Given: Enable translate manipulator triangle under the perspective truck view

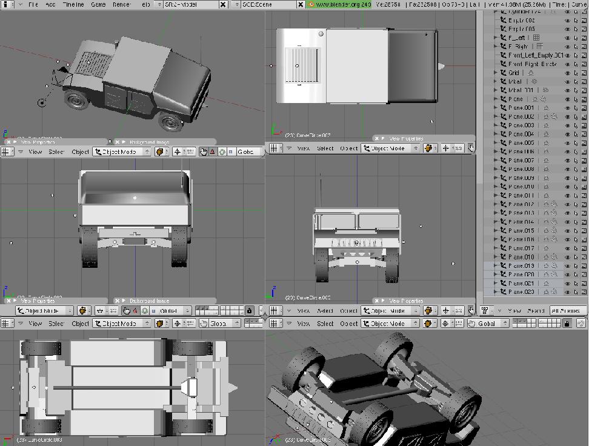Looking at the screenshot, I should click(213, 152).
